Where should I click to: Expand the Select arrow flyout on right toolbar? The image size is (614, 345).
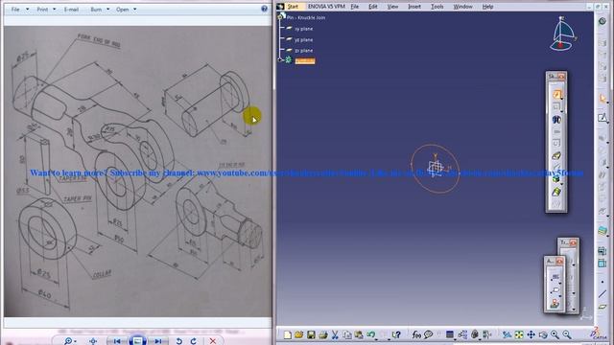click(x=607, y=103)
